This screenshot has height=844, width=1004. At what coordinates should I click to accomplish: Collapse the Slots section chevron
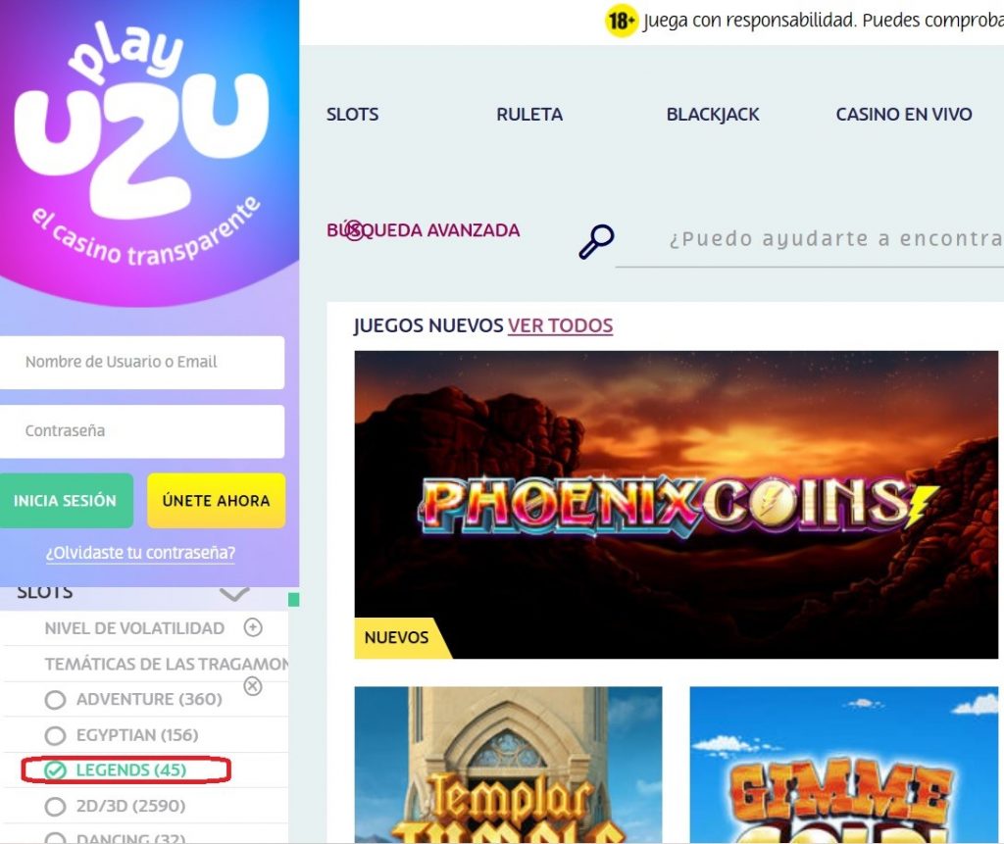pyautogui.click(x=234, y=594)
